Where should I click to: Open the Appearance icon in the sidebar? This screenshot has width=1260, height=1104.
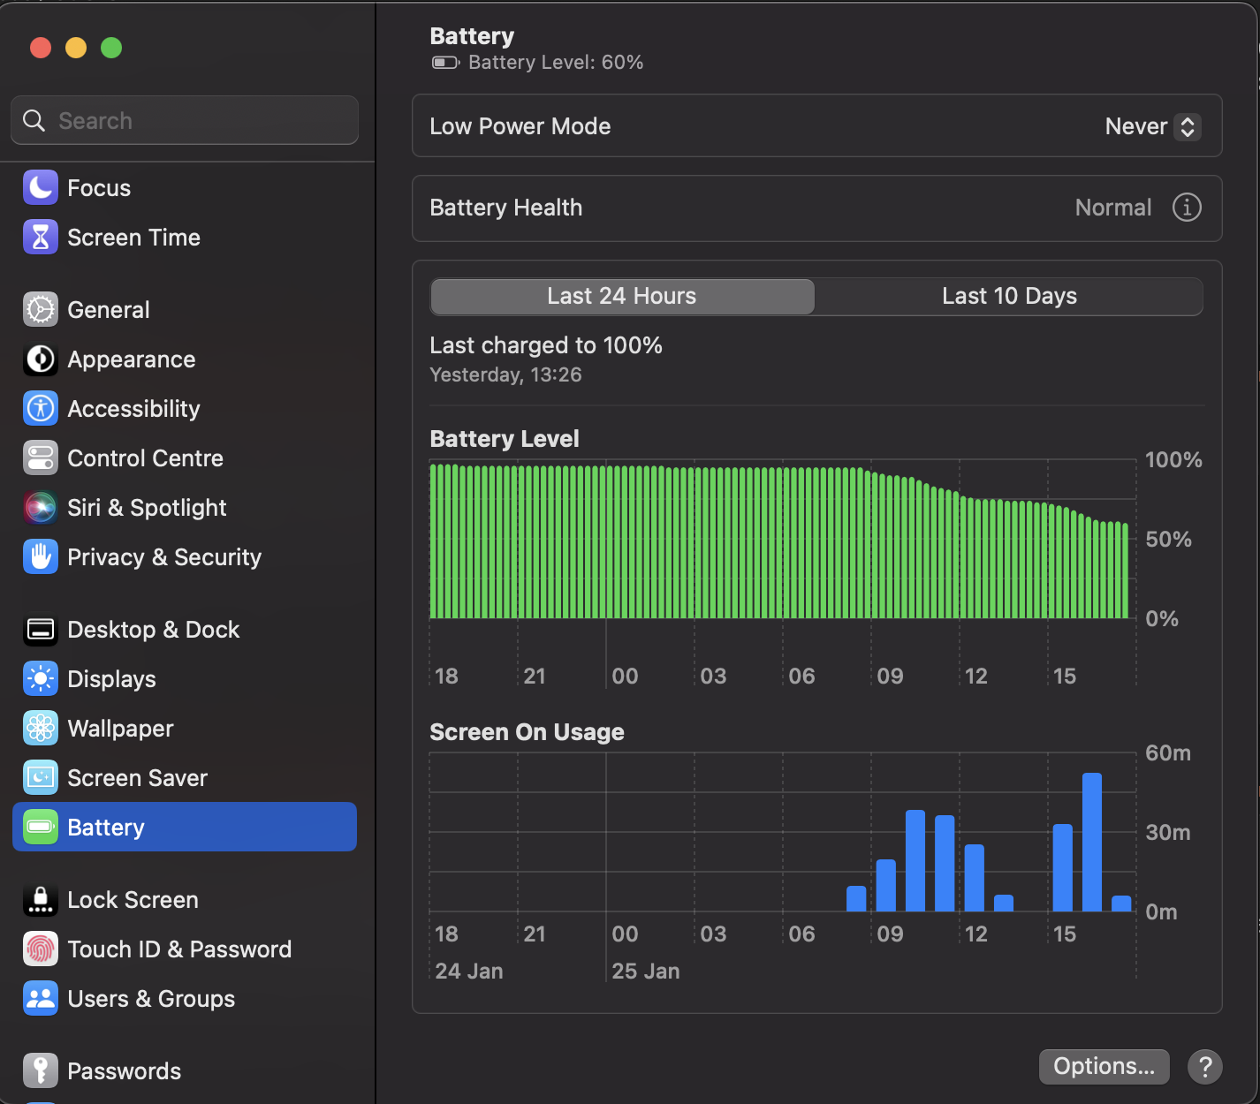[x=41, y=359]
